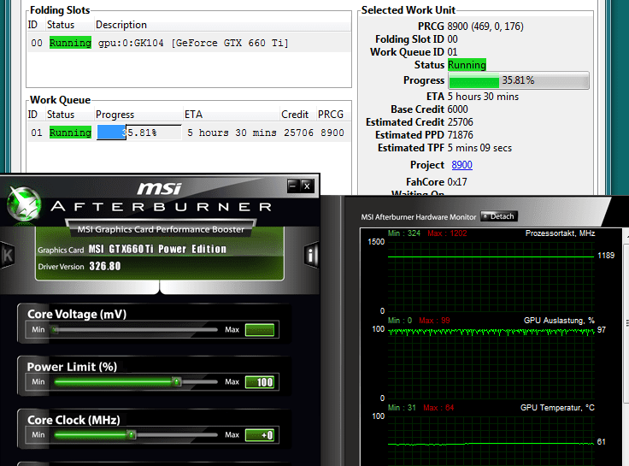Open Project 8900 link

461,165
